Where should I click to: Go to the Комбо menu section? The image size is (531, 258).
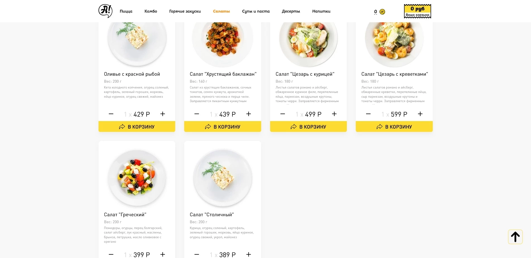tap(151, 11)
